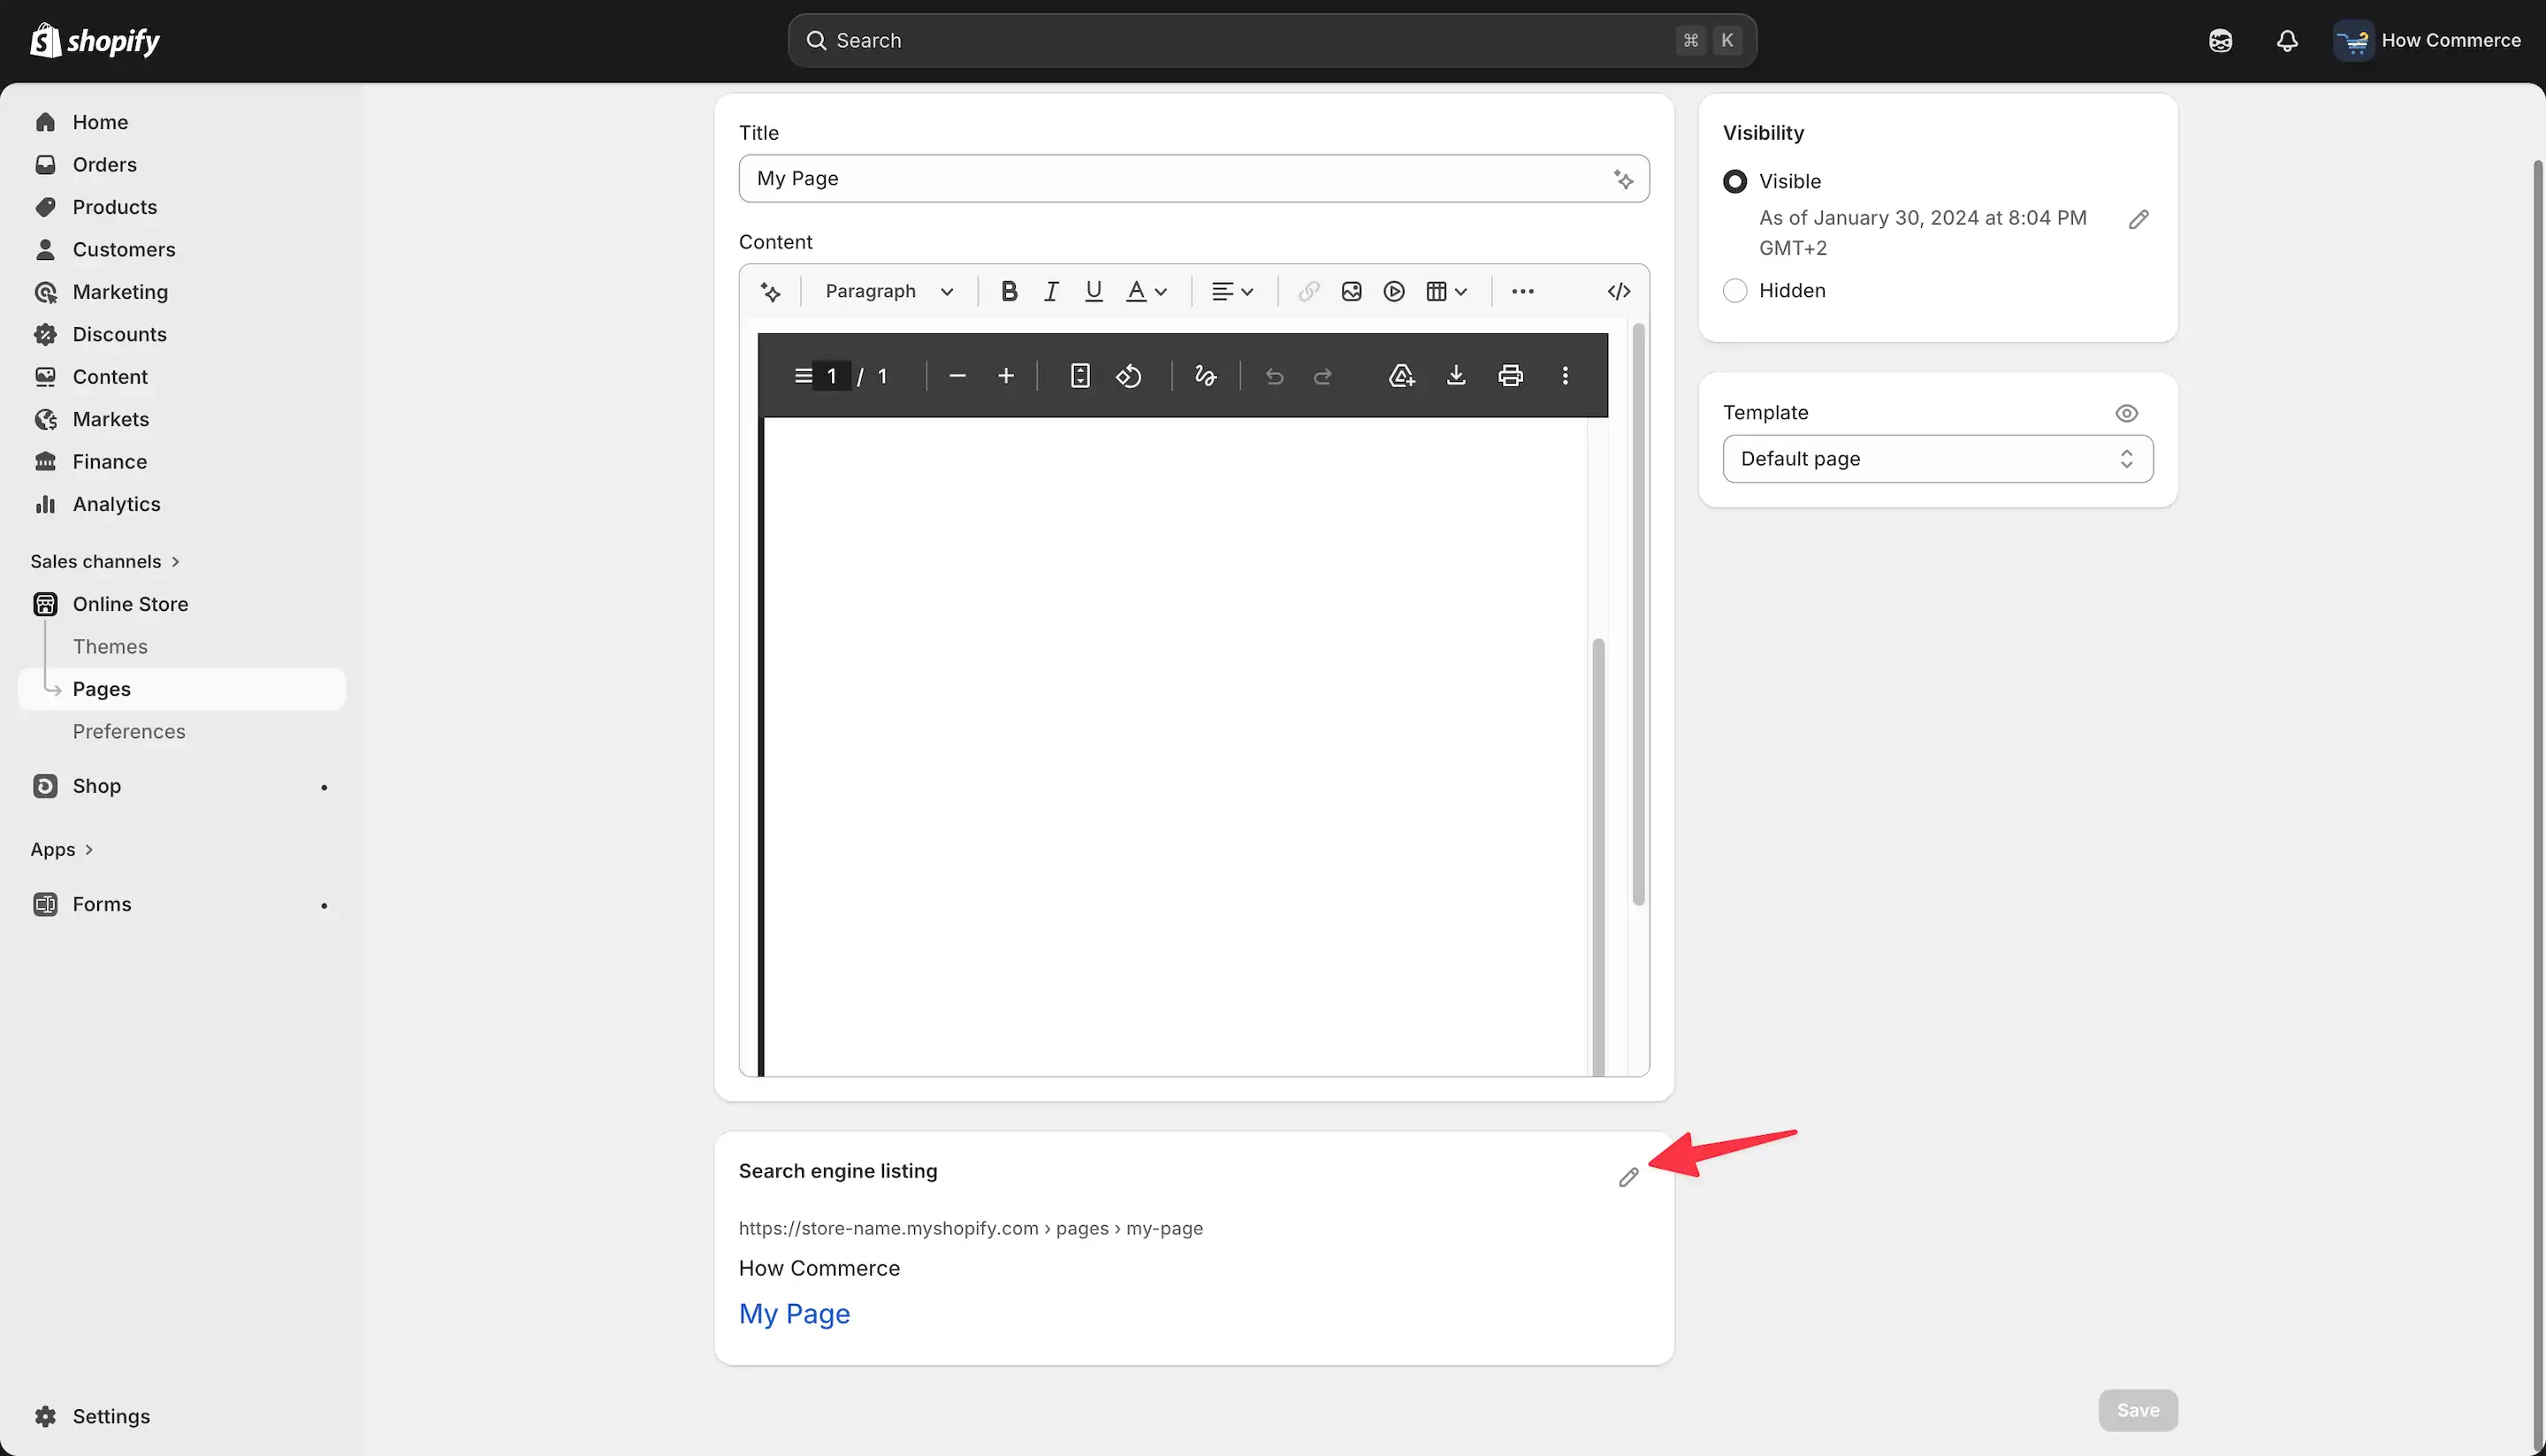Toggle bold formatting
This screenshot has width=2546, height=1456.
point(1009,292)
